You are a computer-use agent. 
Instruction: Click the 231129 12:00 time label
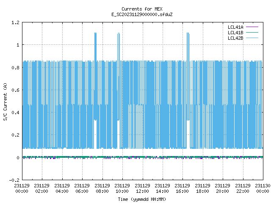(x=142, y=189)
